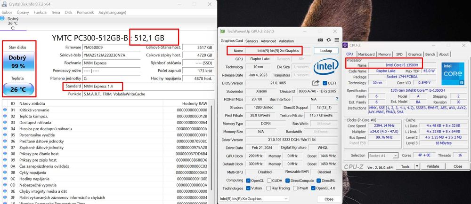
Task: Open the Disk menu
Action: click(x=68, y=13)
